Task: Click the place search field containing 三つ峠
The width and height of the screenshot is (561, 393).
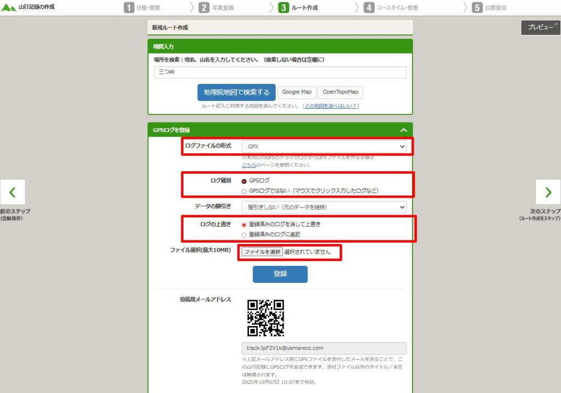Action: click(280, 73)
